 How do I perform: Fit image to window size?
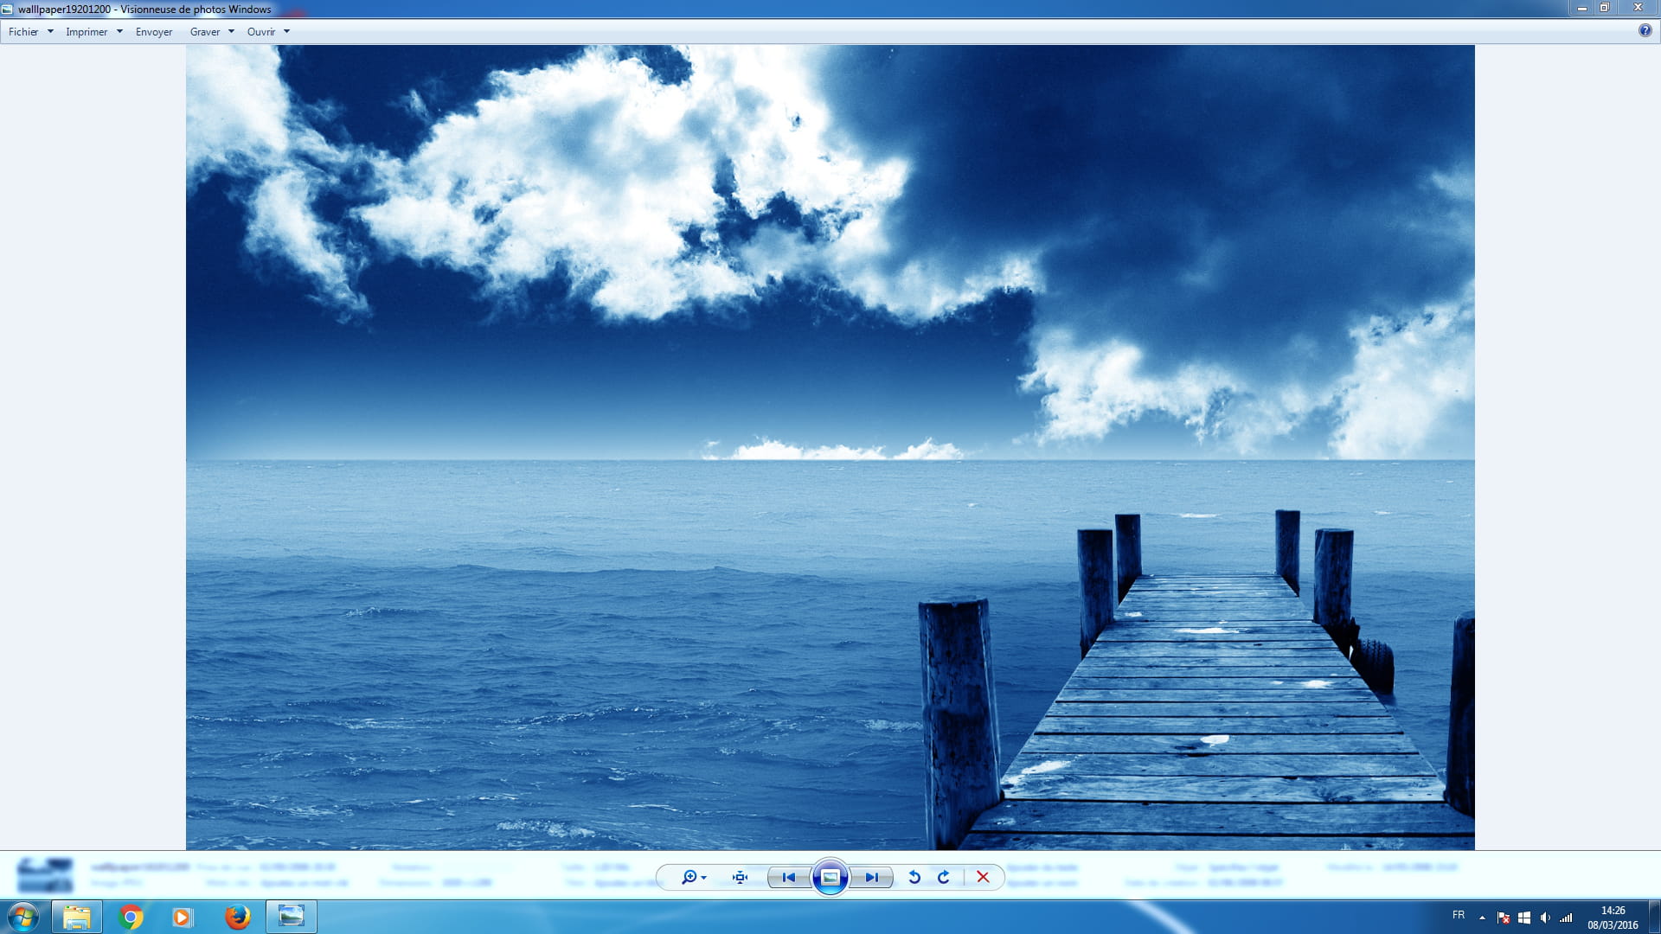(x=740, y=877)
